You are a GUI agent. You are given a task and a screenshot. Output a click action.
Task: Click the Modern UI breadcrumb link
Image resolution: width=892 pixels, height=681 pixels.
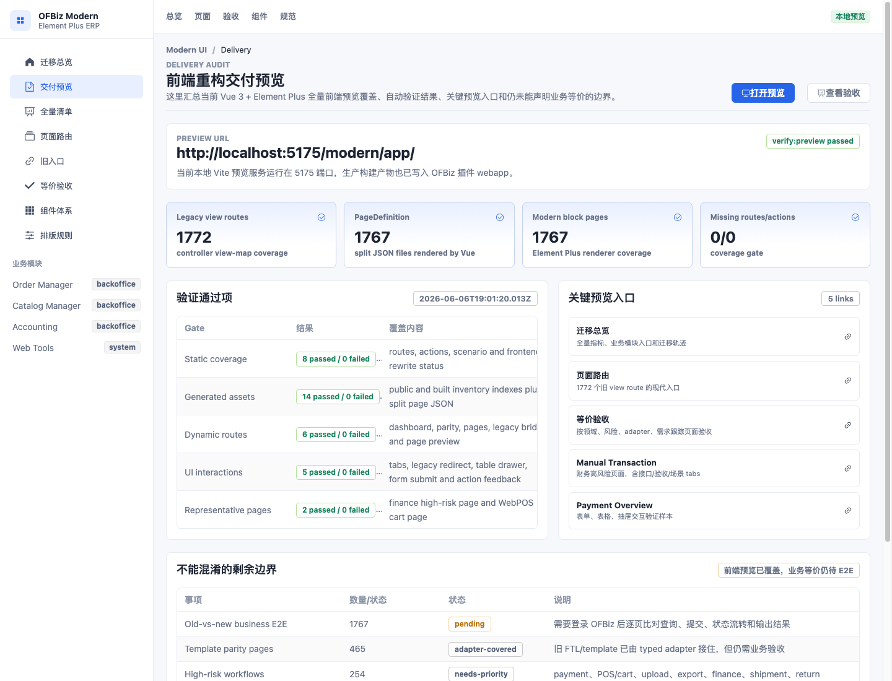[x=186, y=50]
